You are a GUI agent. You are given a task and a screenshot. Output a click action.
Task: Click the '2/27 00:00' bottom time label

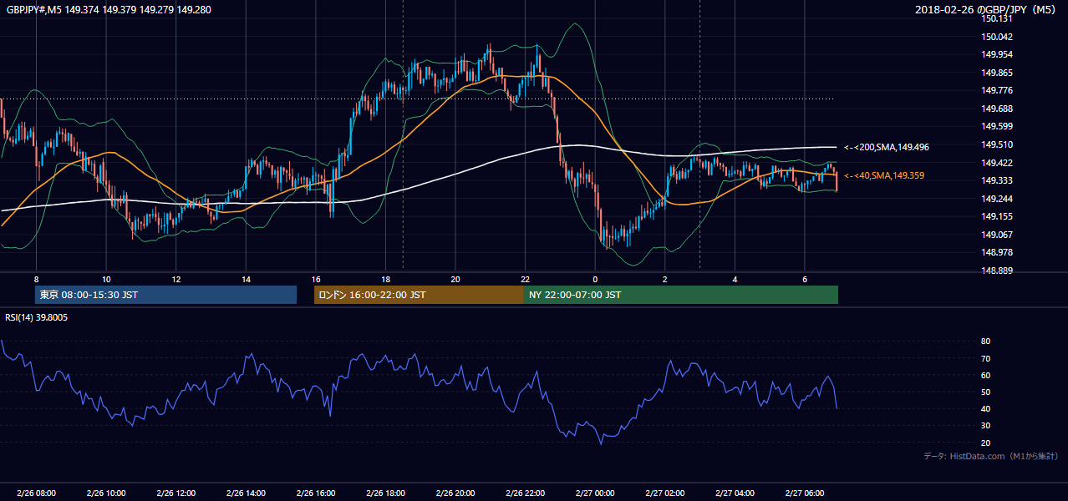(x=595, y=493)
